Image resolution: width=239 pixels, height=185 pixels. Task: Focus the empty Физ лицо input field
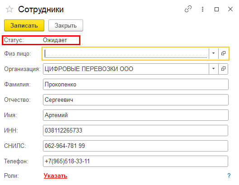126,53
